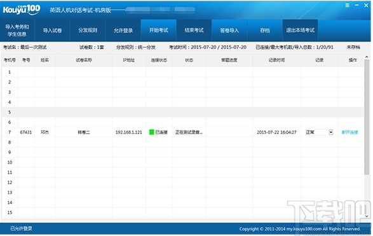
Task: Click 开始考试 tab
Action: pyautogui.click(x=159, y=31)
